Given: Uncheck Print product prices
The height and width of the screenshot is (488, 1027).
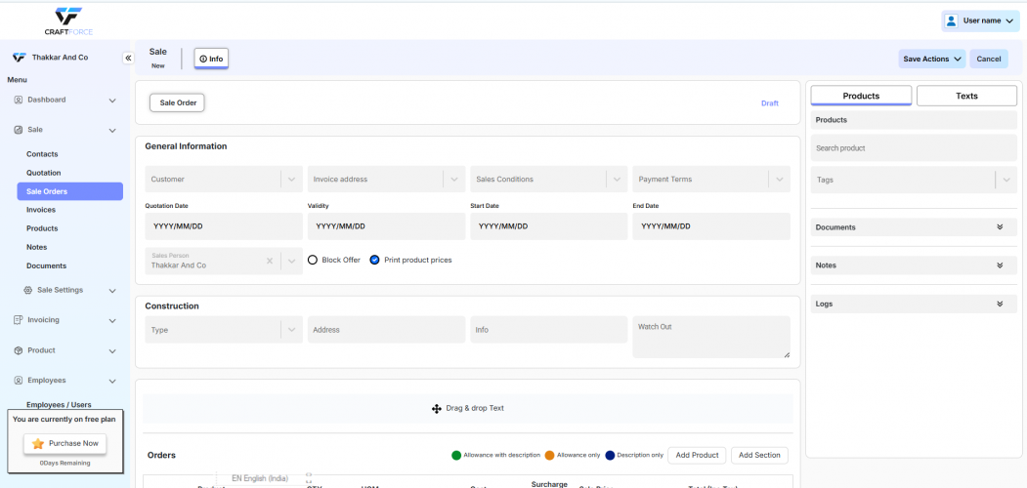Looking at the screenshot, I should 374,260.
